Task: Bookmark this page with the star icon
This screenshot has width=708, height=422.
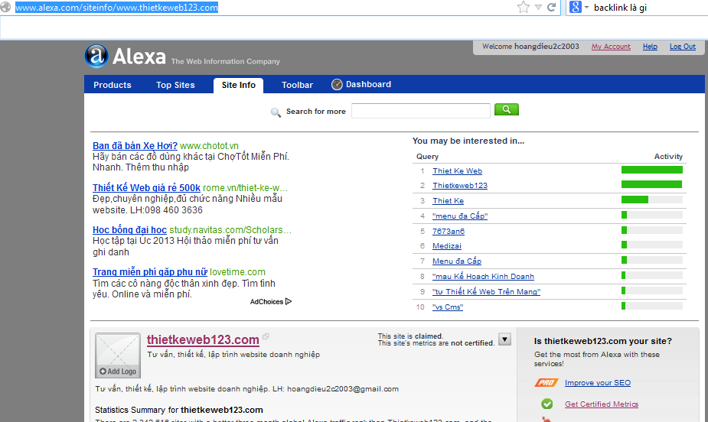Action: 524,8
